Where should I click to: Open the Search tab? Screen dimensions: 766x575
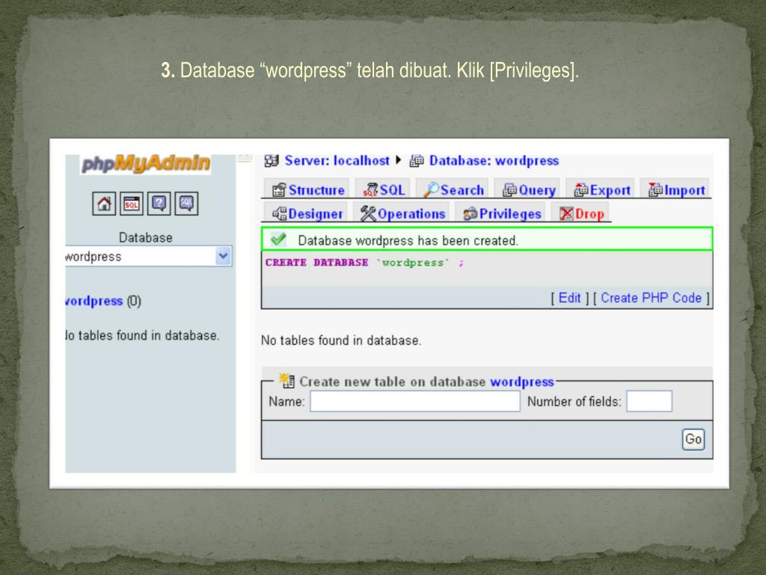click(x=453, y=189)
